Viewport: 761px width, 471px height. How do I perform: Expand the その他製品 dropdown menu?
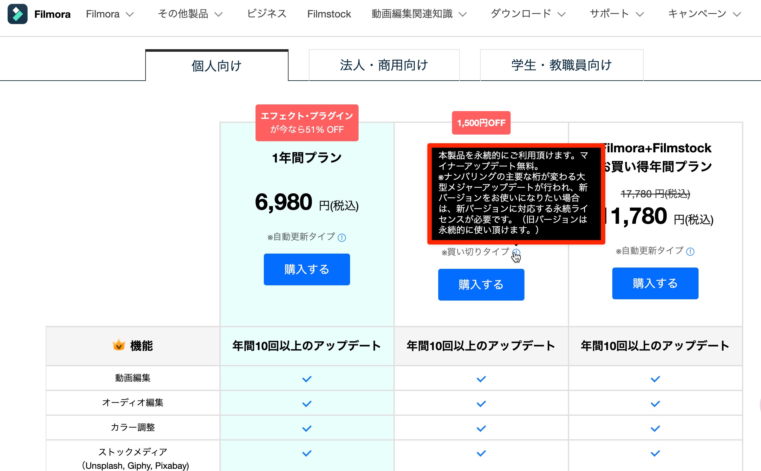point(190,14)
